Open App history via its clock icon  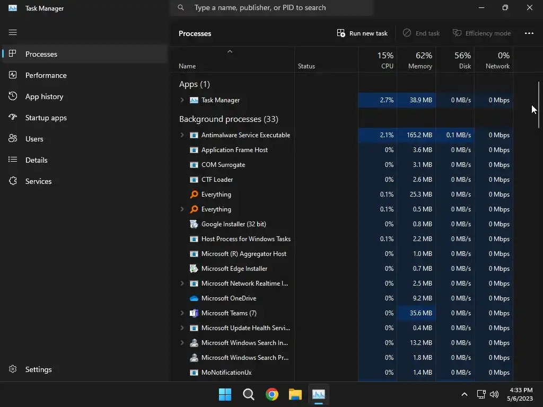(x=13, y=96)
